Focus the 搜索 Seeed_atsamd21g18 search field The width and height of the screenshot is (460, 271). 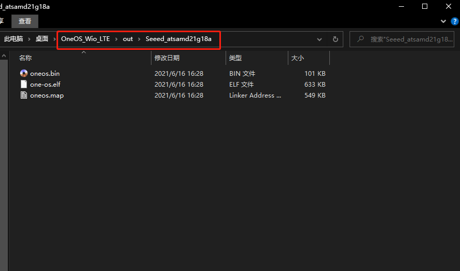[402, 39]
